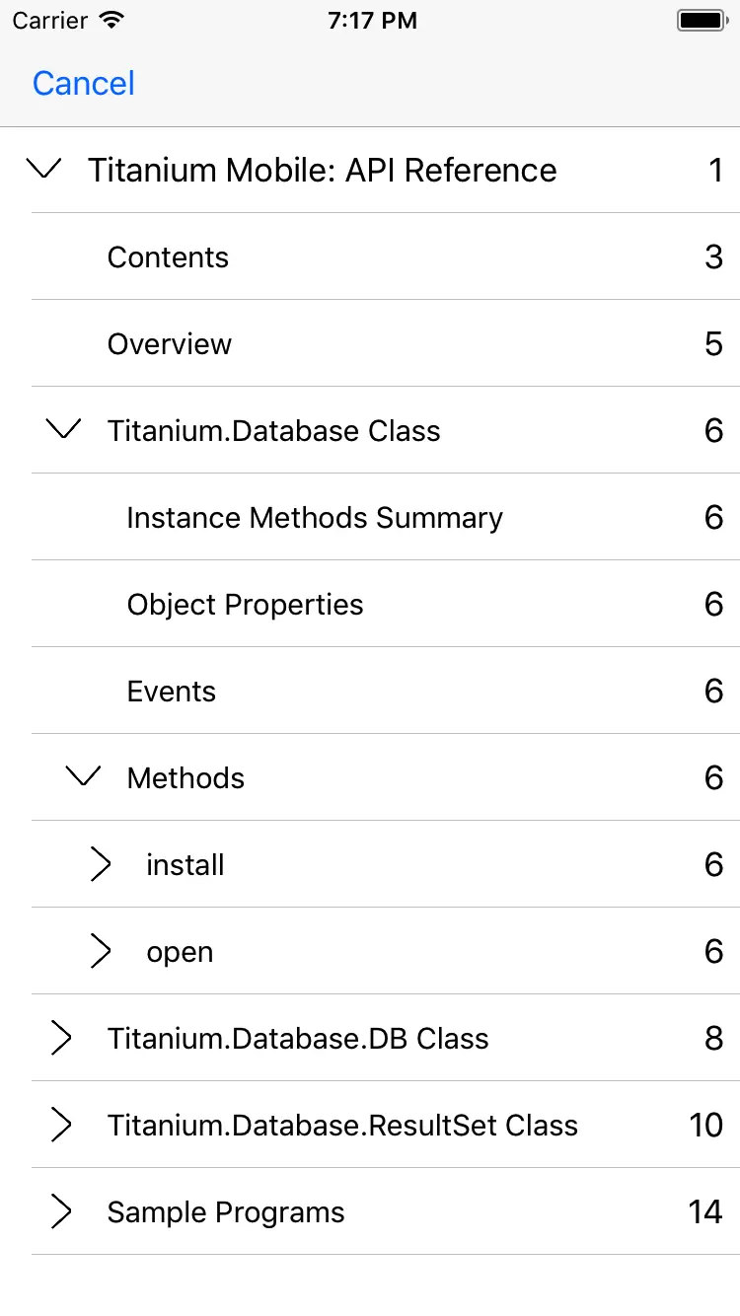This screenshot has height=1316, width=740.
Task: Select the Methods row label
Action: click(x=185, y=778)
